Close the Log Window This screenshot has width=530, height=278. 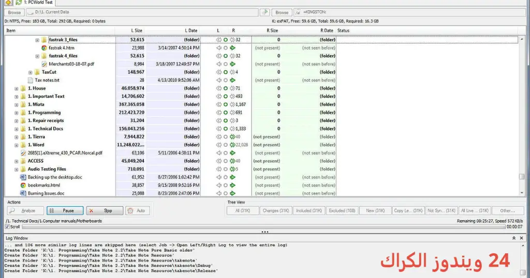click(522, 238)
